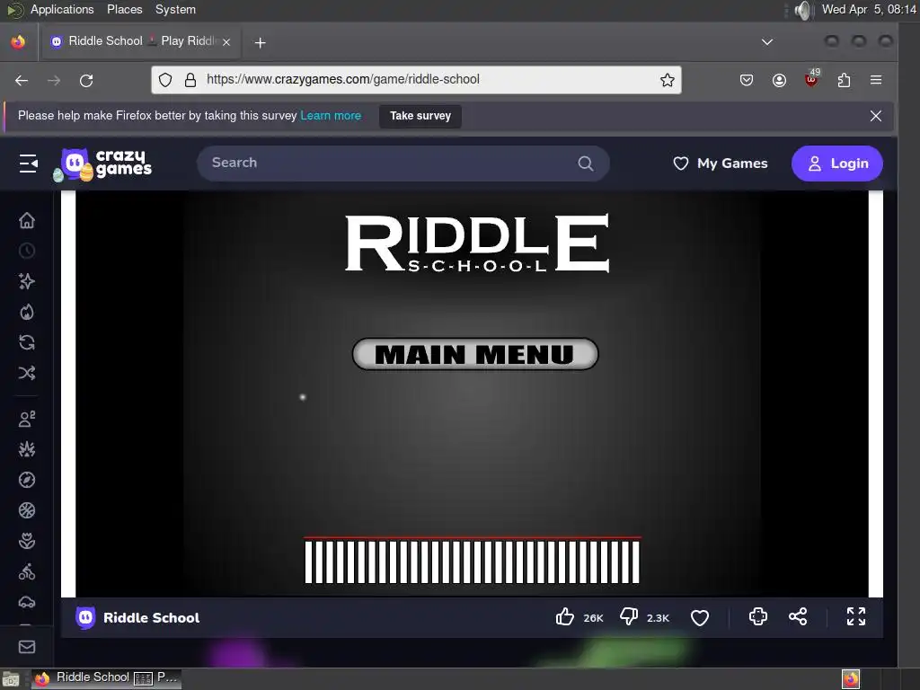This screenshot has width=920, height=690.
Task: Open the Places menu
Action: point(124,9)
